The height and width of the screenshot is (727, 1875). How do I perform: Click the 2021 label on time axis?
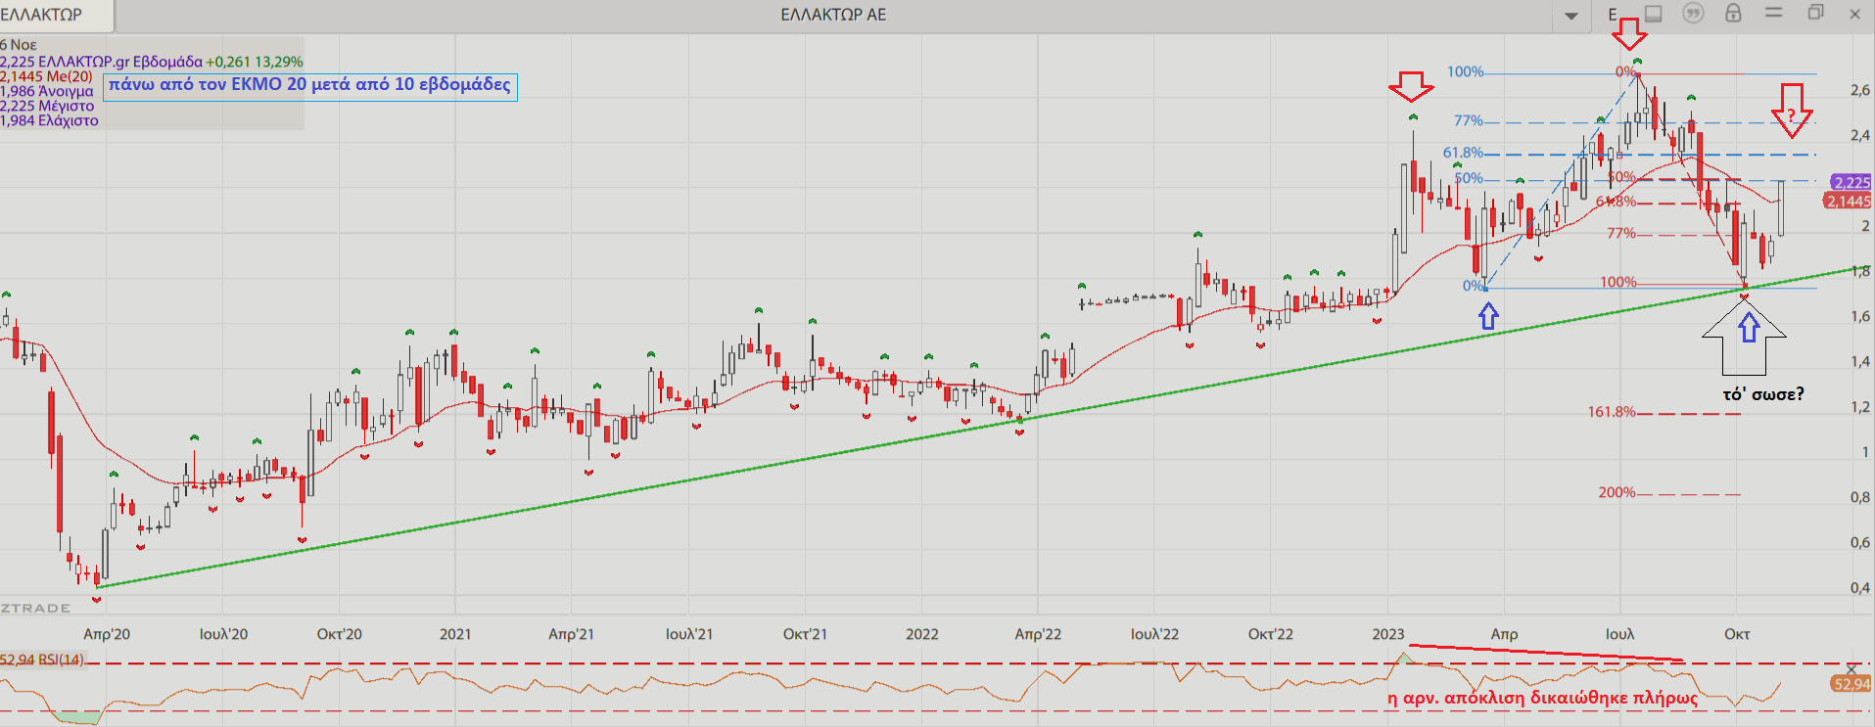(455, 634)
